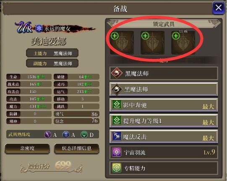The height and width of the screenshot is (181, 227).
Task: Open the 影中奔驰 support ability row
Action: click(164, 105)
